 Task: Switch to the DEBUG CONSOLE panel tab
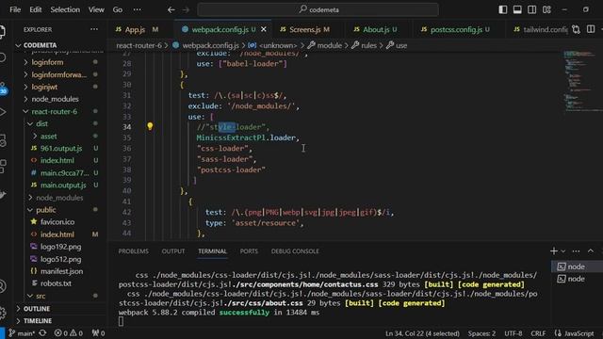(295, 251)
